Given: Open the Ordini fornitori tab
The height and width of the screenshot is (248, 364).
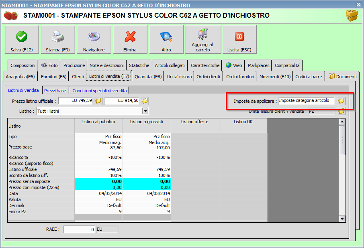Looking at the screenshot, I should [240, 77].
